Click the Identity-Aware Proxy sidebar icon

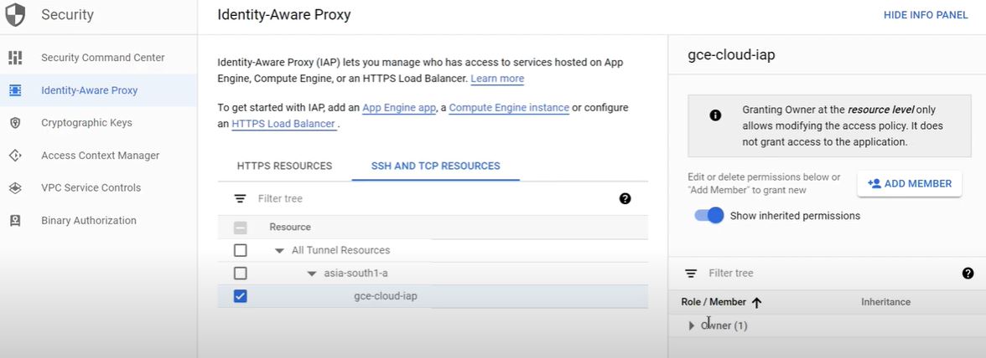[x=15, y=90]
